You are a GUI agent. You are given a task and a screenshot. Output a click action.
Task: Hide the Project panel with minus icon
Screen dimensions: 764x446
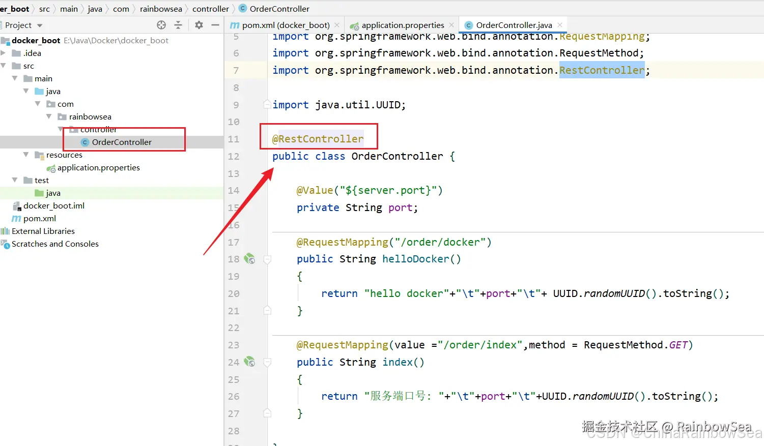pos(215,25)
